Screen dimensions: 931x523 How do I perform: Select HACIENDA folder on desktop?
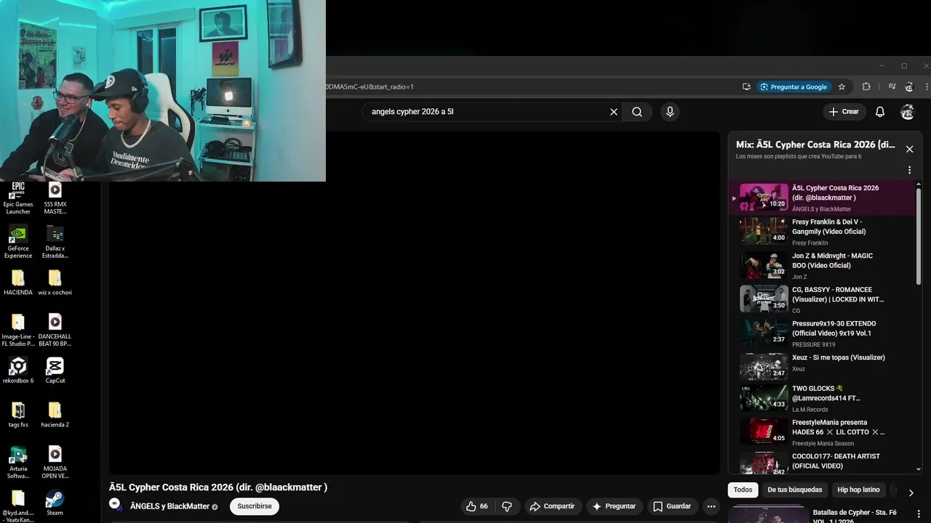[x=18, y=283]
